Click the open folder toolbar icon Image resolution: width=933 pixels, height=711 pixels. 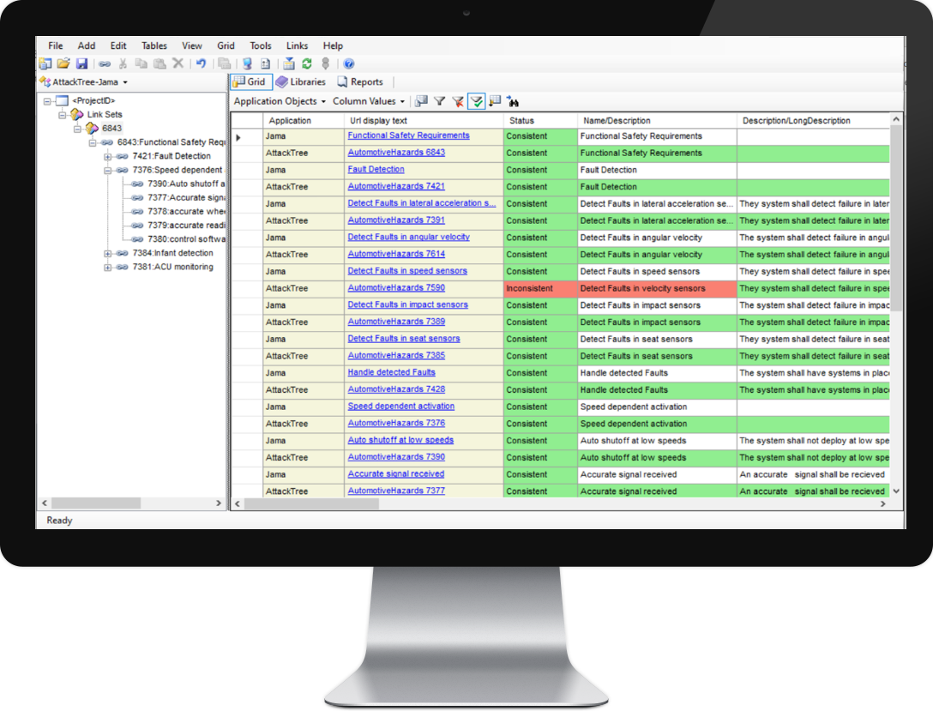click(63, 63)
